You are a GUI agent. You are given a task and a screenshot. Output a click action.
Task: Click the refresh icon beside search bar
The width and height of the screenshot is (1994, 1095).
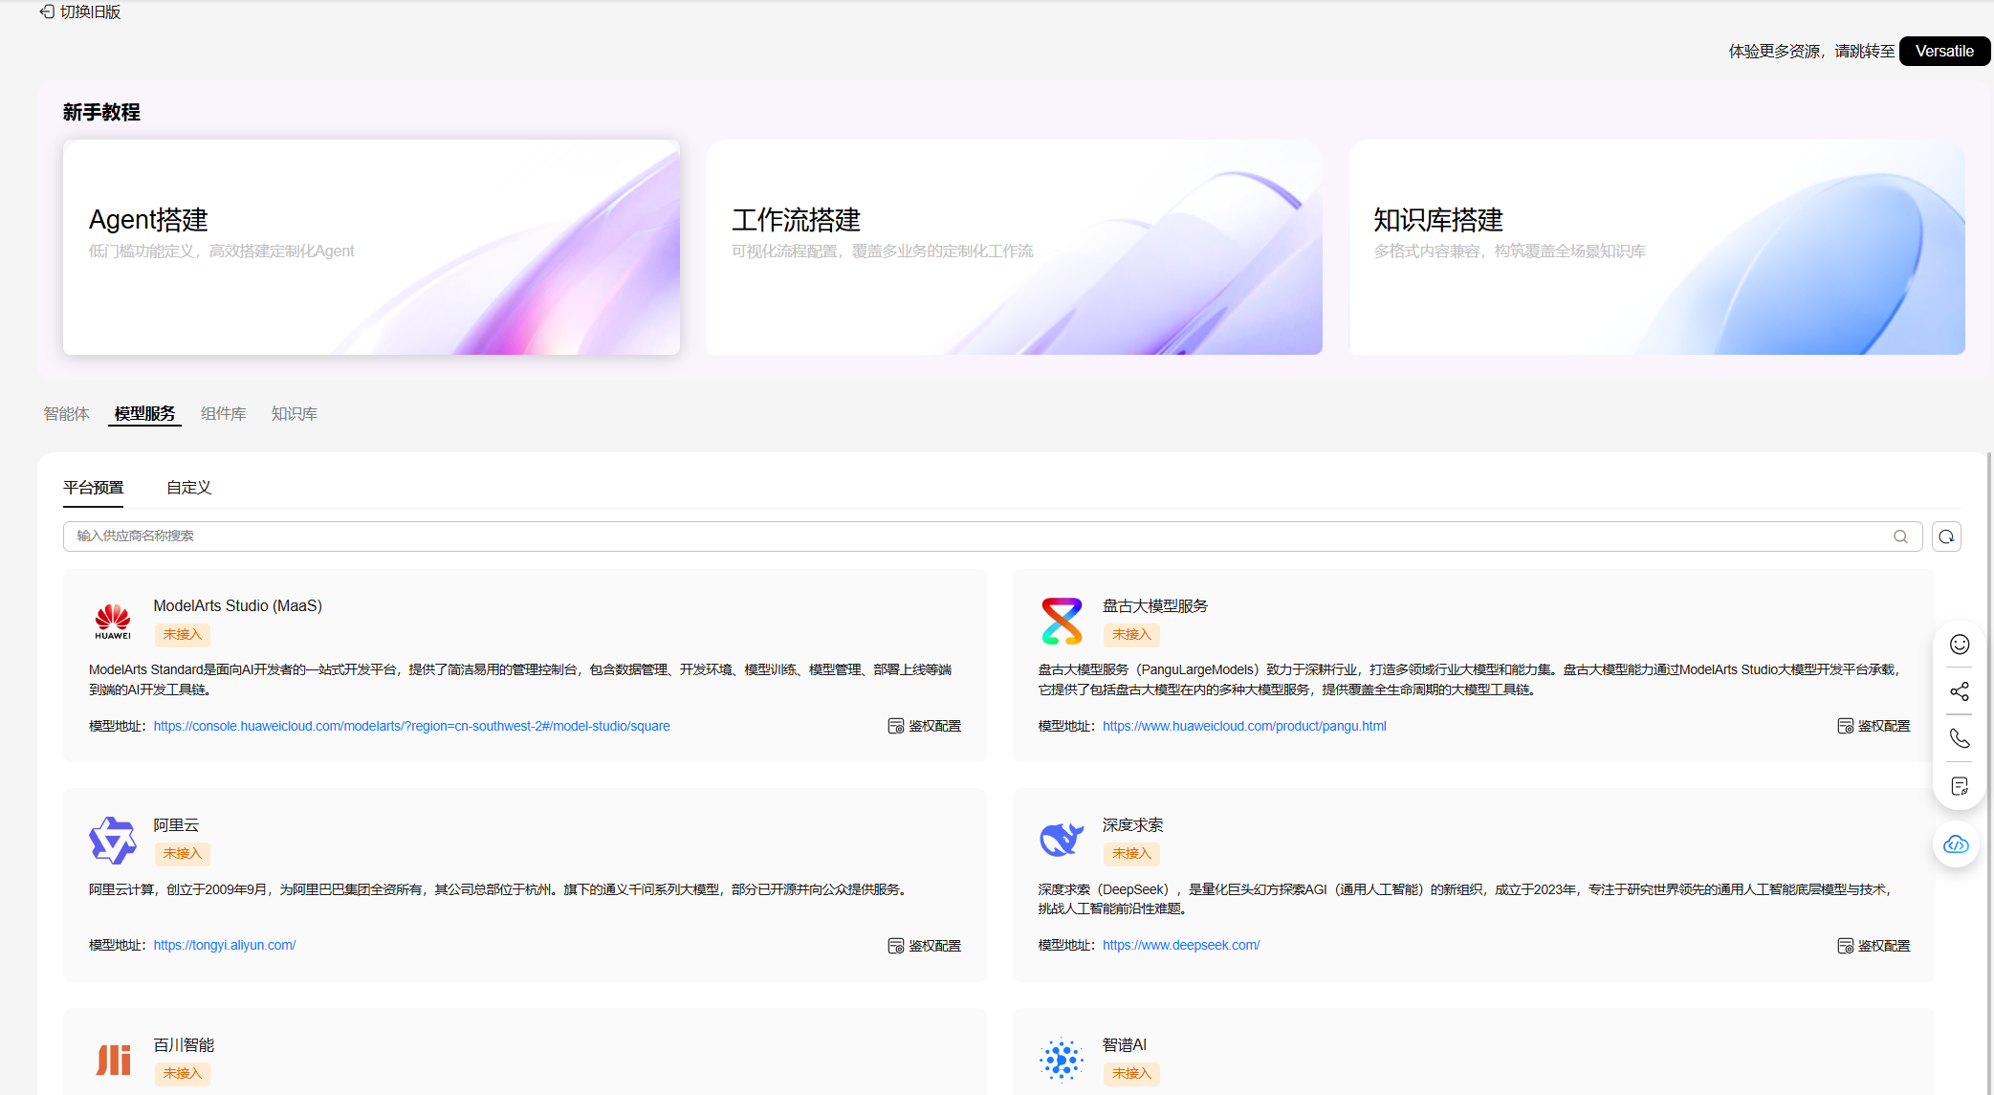(x=1946, y=537)
